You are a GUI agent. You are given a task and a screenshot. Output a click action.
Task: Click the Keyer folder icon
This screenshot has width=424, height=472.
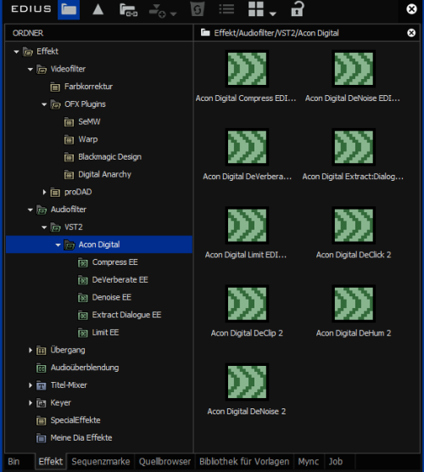coord(42,403)
